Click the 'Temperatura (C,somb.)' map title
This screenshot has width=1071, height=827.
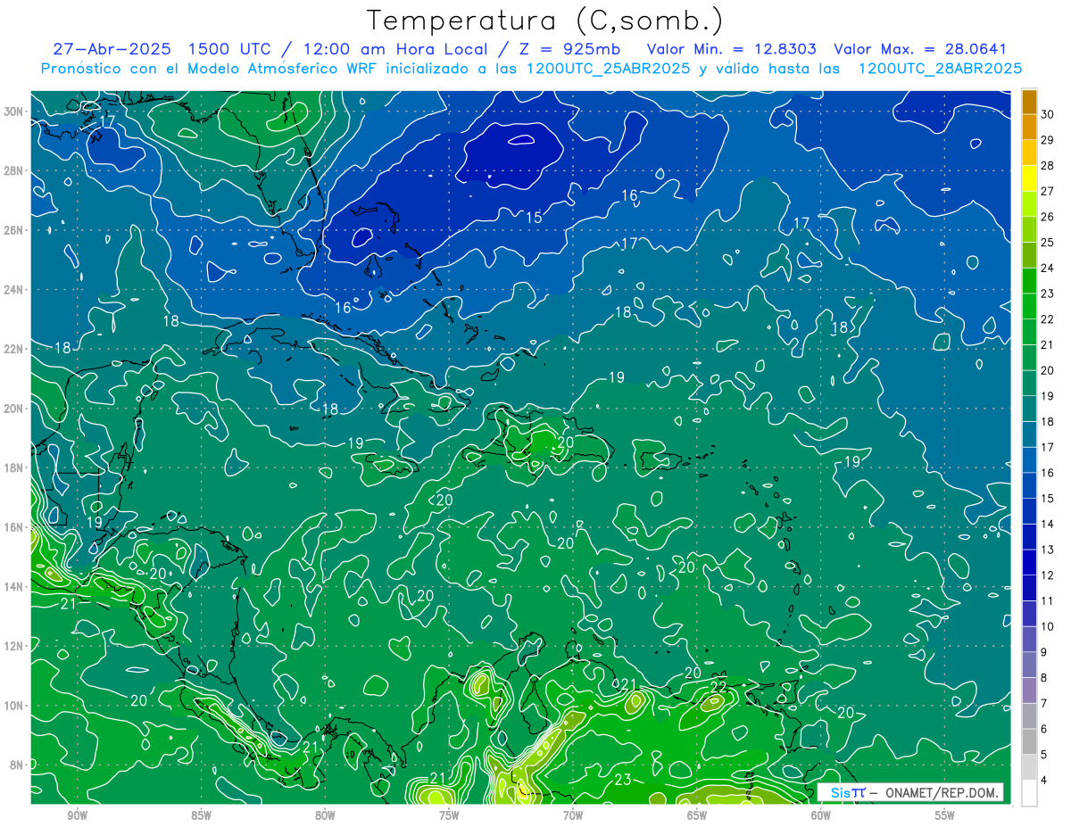pyautogui.click(x=545, y=21)
